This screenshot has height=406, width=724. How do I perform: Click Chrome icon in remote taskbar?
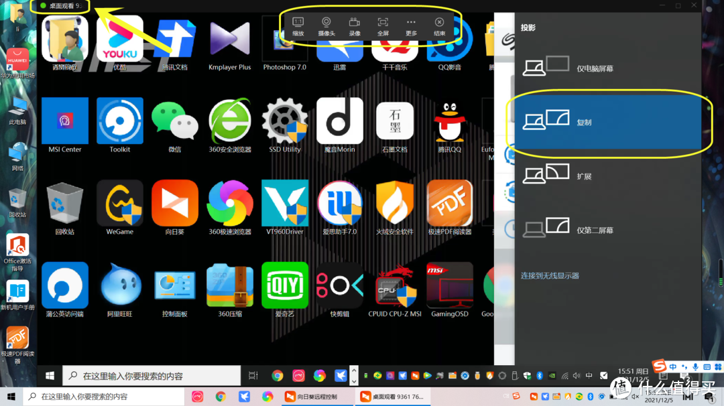point(277,376)
